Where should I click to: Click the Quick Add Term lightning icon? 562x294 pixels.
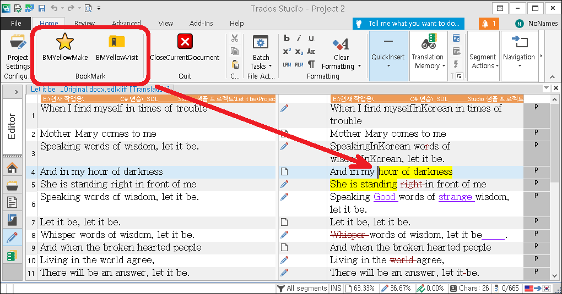pyautogui.click(x=456, y=64)
